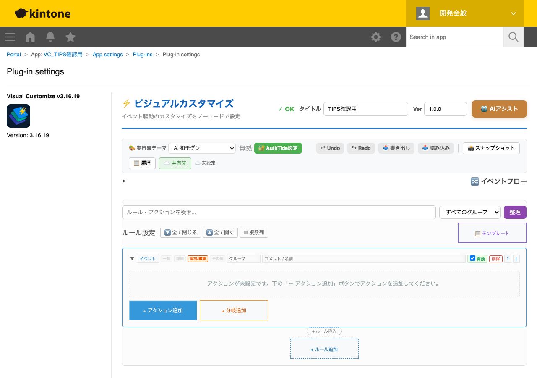Click the 読み込み import button
Image resolution: width=537 pixels, height=378 pixels.
pos(436,148)
